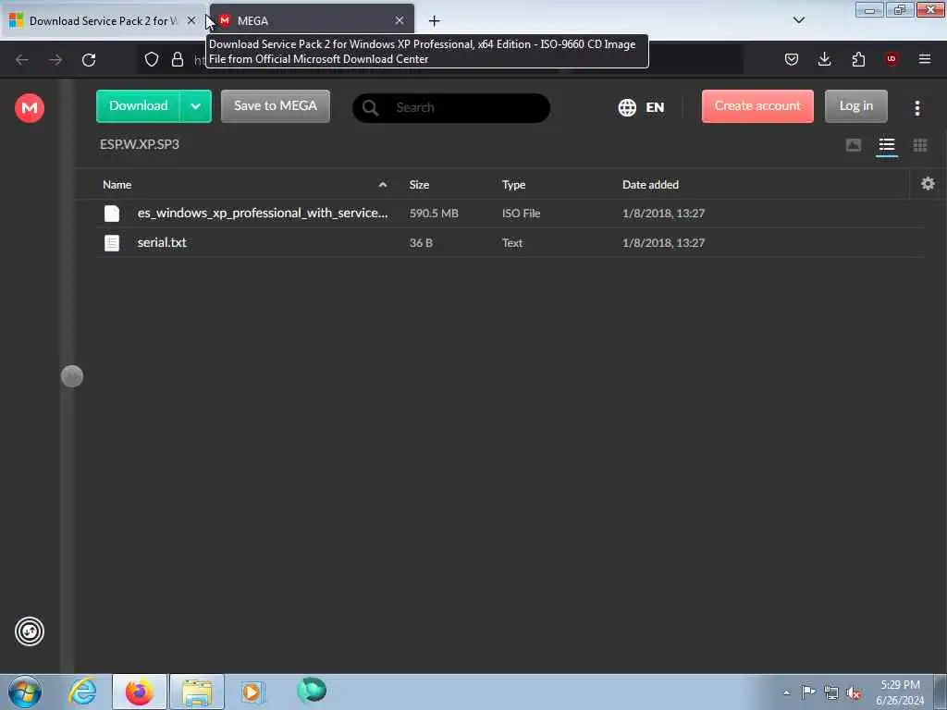Screen dimensions: 947x710
Task: Click the Log in button
Action: [x=855, y=106]
